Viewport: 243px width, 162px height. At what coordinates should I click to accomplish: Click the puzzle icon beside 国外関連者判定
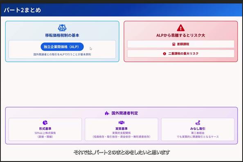107,113
